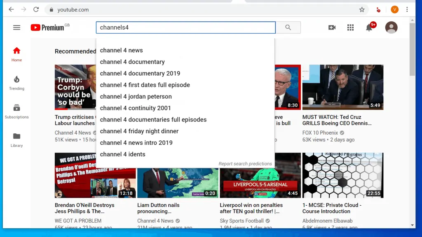Image resolution: width=422 pixels, height=237 pixels.
Task: Open MCSE Private Cloud hexagon thumbnail
Action: tap(343, 175)
